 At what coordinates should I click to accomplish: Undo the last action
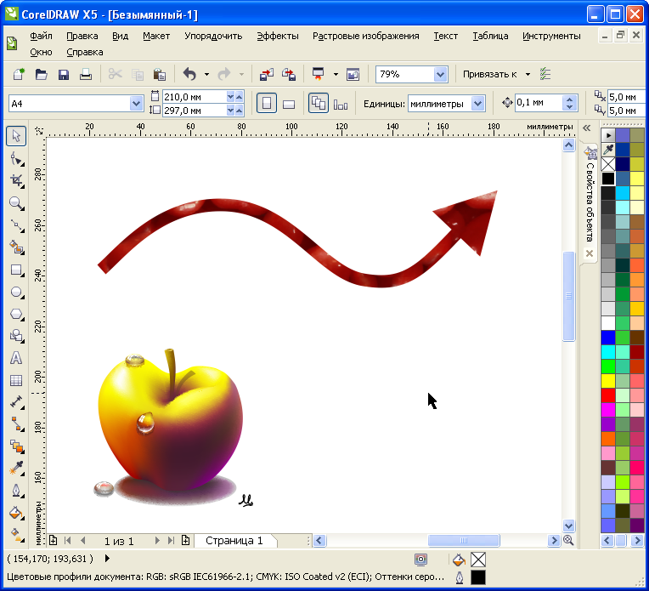pos(189,75)
